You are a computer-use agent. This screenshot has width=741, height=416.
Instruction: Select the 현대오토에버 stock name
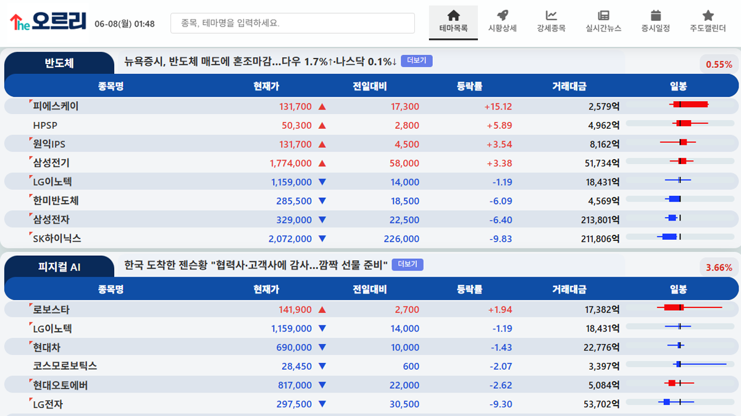pos(61,385)
